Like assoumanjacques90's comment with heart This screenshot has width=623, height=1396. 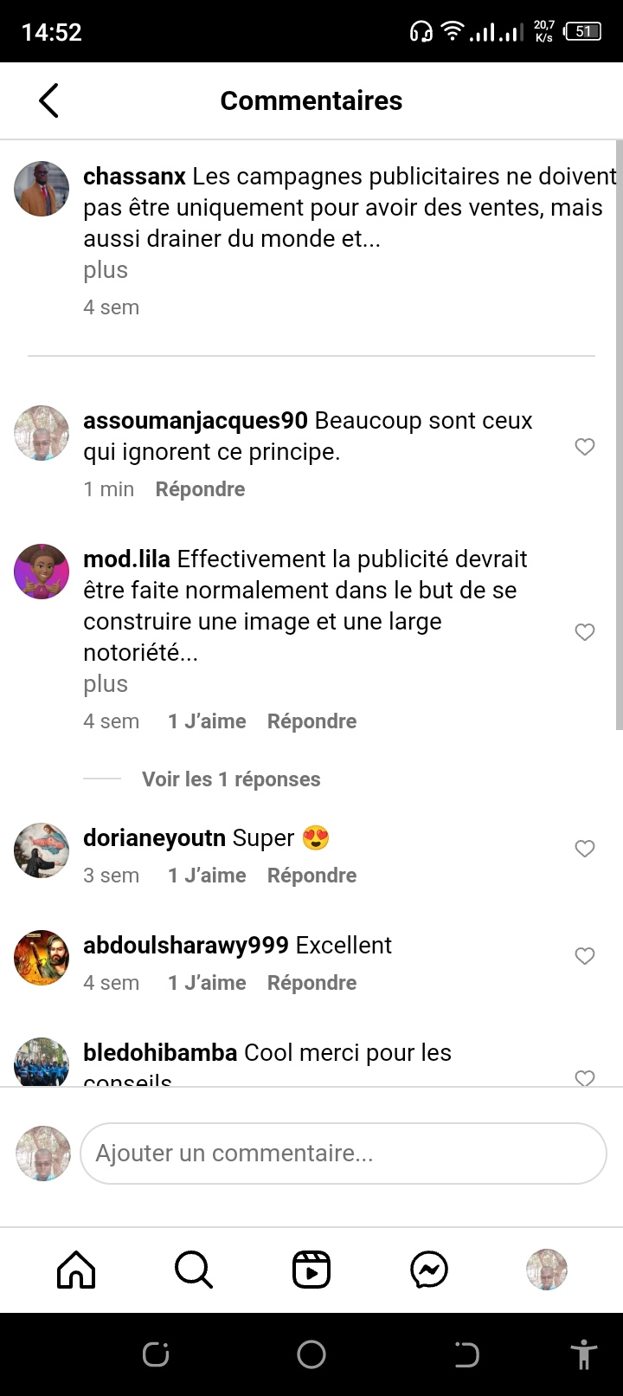coord(585,447)
